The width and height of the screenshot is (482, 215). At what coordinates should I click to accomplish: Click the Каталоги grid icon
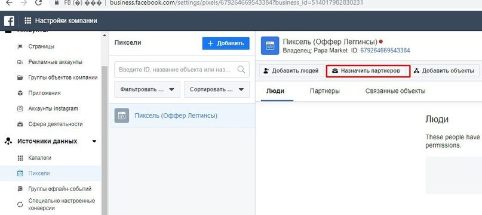click(20, 158)
